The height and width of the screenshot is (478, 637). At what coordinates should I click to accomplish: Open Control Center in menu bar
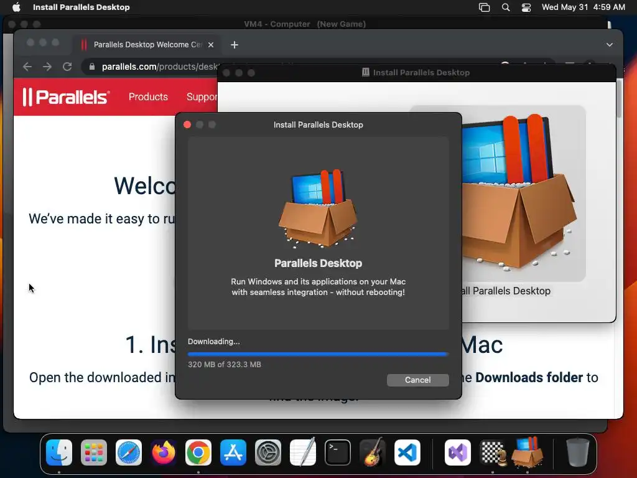526,7
